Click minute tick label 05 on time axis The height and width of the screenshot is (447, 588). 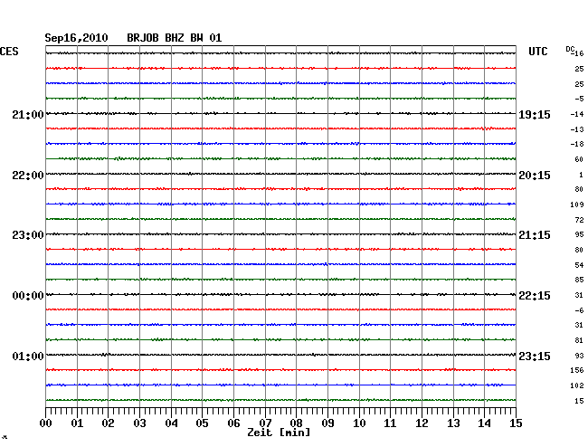tap(202, 423)
